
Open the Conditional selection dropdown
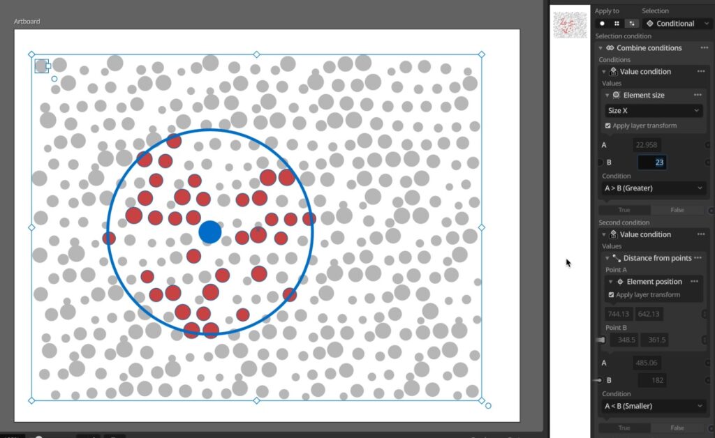pos(677,23)
